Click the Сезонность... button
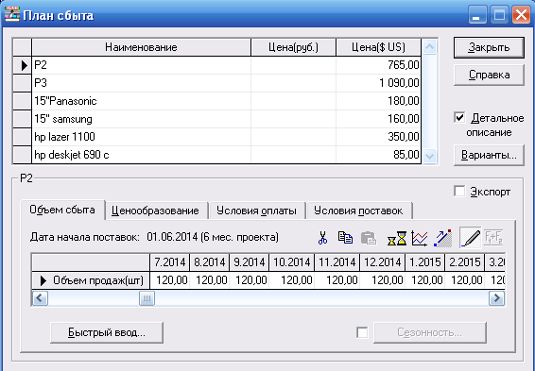 click(x=430, y=332)
